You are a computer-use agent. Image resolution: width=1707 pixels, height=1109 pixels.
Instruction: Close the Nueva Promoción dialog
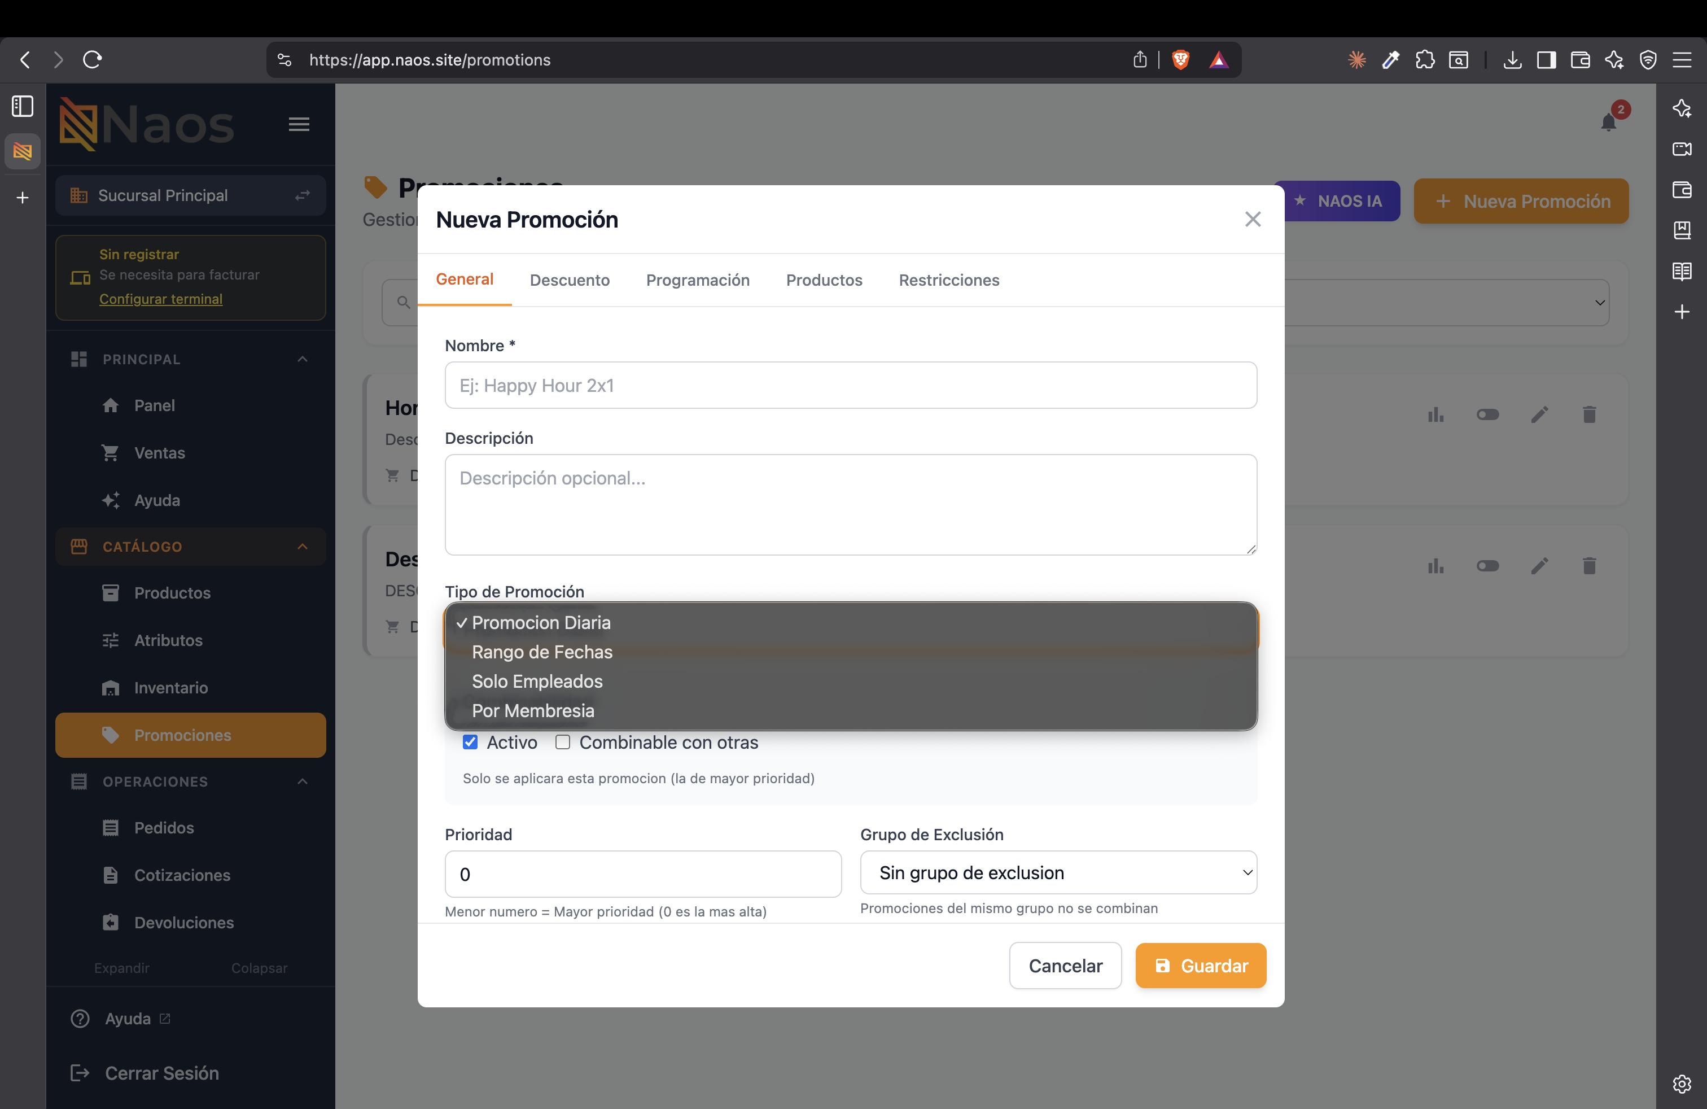(1253, 219)
